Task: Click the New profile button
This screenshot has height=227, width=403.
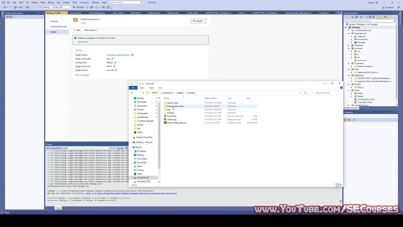Action: tap(77, 30)
